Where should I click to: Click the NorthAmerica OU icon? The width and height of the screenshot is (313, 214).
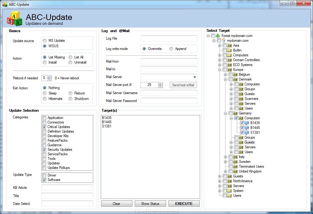[229, 181]
